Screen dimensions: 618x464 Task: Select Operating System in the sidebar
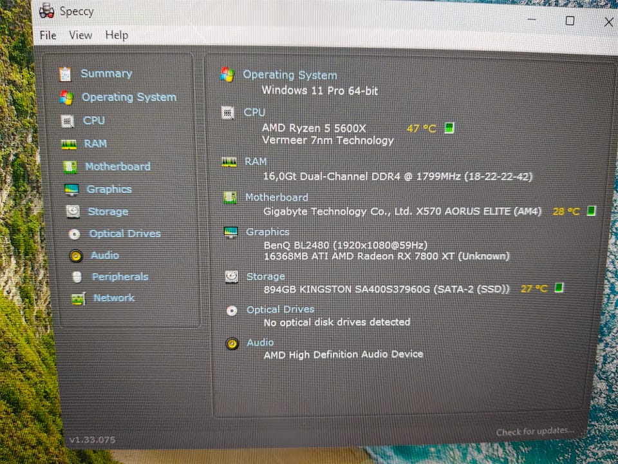pyautogui.click(x=129, y=97)
